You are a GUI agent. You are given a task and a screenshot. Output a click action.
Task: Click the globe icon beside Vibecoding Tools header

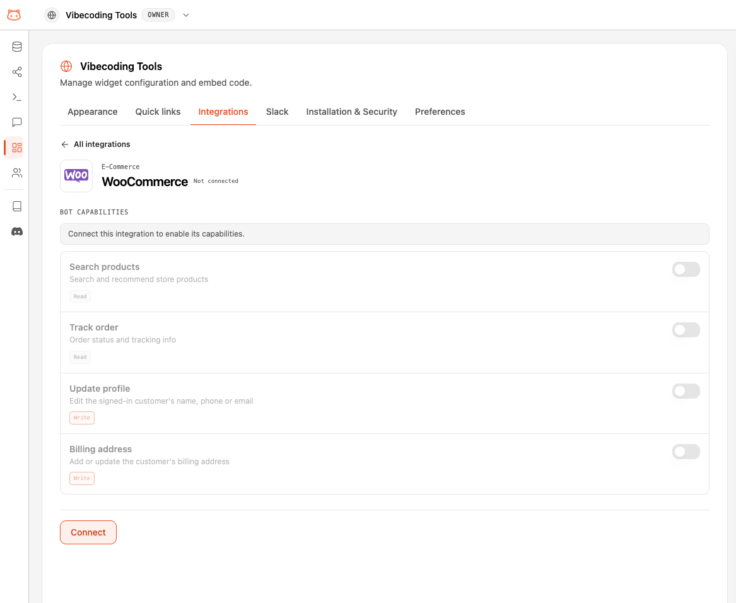pyautogui.click(x=52, y=15)
